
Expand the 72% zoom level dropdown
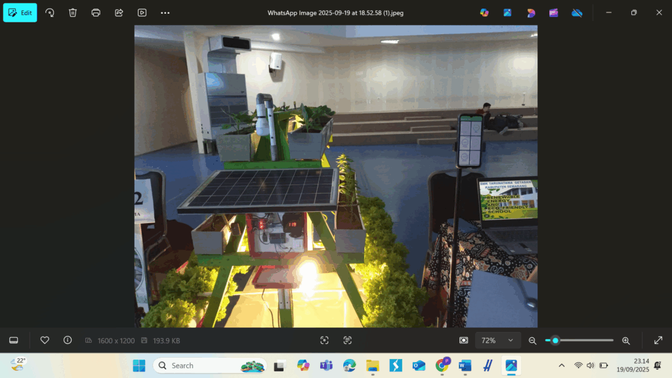pyautogui.click(x=498, y=340)
